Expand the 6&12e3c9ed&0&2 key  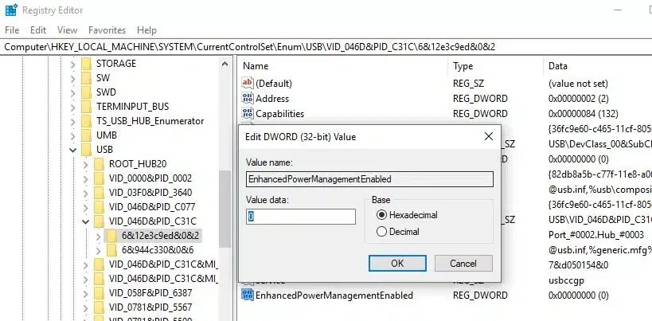tap(99, 237)
